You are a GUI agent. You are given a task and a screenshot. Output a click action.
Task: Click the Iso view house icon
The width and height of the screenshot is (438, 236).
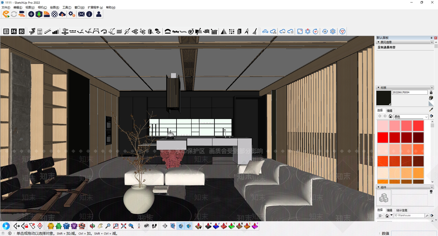tap(51, 226)
